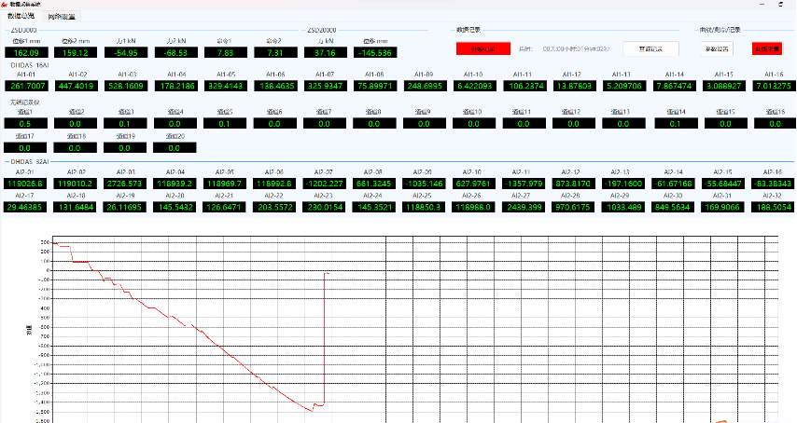The image size is (797, 423).
Task: Click the AI1-12 value 13.87803
Action: click(573, 87)
